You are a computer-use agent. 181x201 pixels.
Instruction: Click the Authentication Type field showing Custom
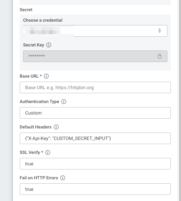[x=95, y=113]
